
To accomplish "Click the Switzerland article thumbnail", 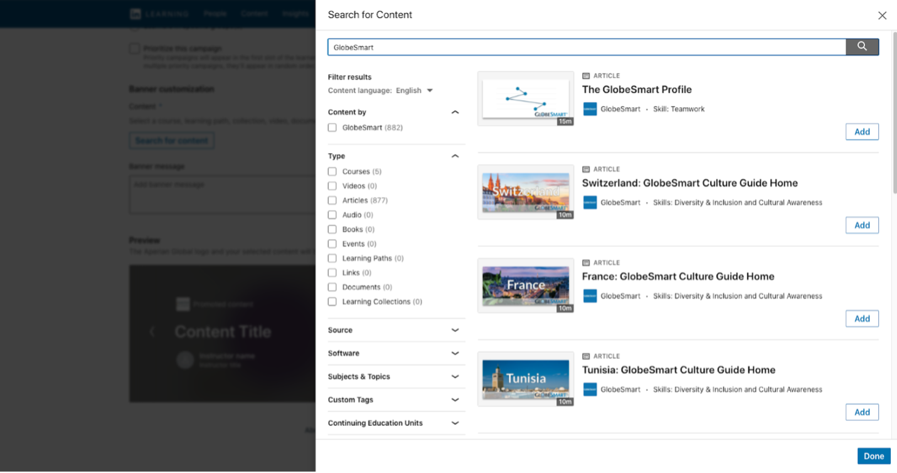I will [x=526, y=192].
